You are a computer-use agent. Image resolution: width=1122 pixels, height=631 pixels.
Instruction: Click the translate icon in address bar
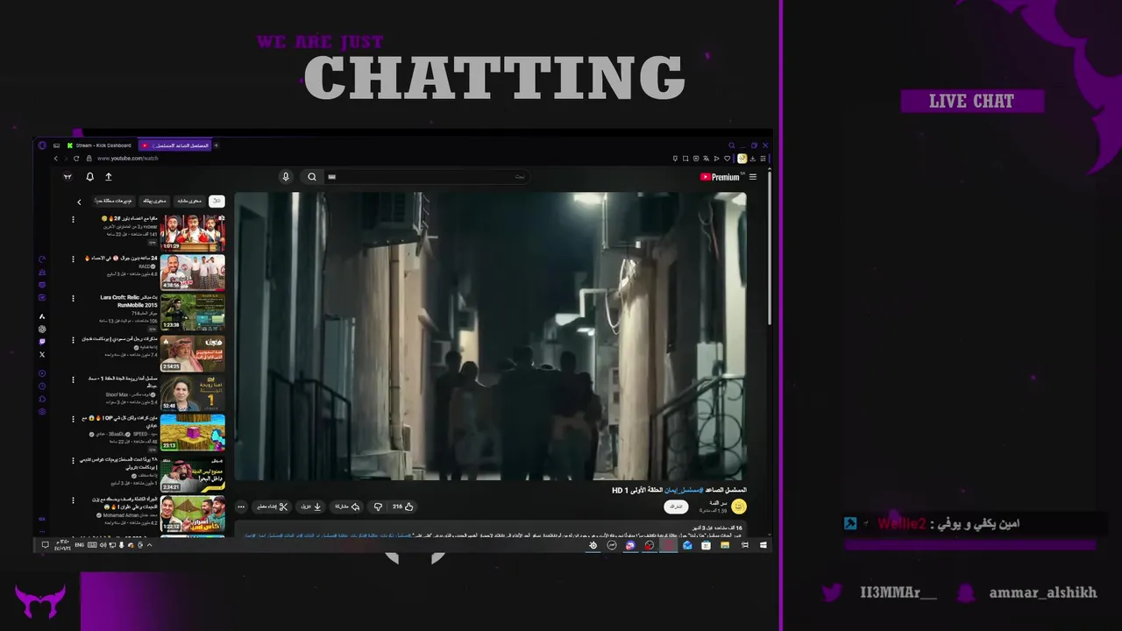(x=706, y=159)
